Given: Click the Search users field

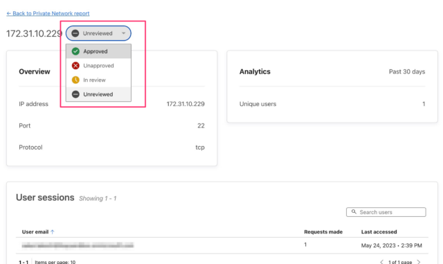Looking at the screenshot, I should (386, 212).
